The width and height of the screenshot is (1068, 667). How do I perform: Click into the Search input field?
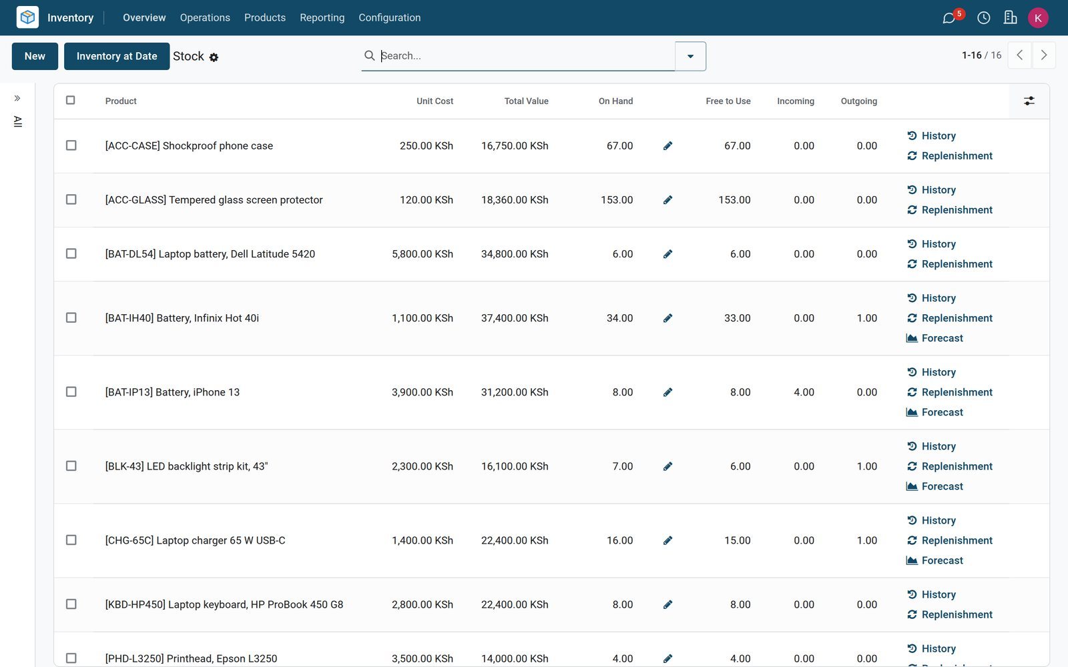click(526, 56)
